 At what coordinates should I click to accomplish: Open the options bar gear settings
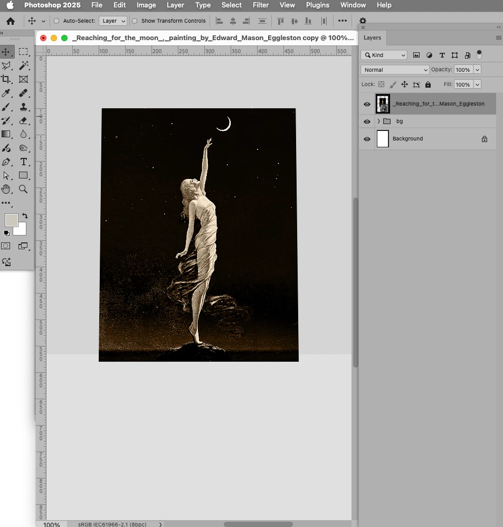point(363,21)
